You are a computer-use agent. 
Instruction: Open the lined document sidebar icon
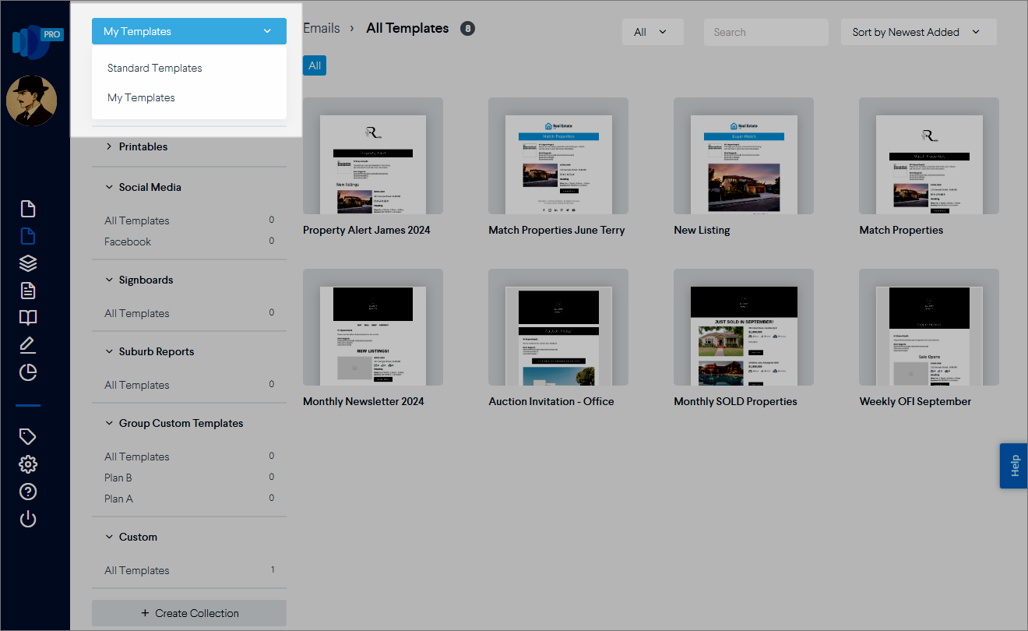[28, 291]
